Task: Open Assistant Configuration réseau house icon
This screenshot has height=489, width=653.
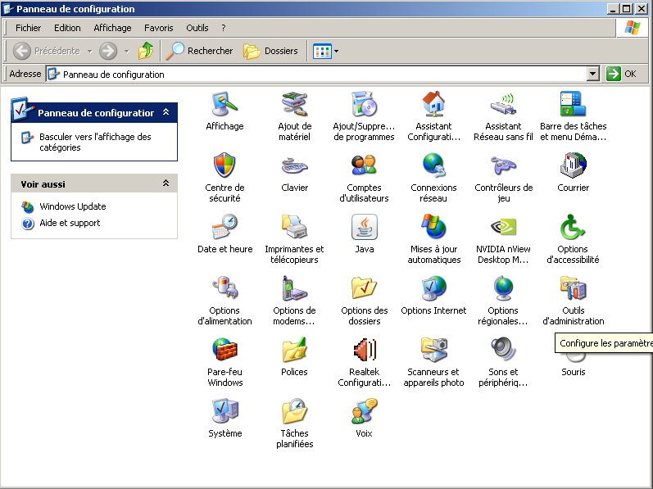Action: [433, 104]
